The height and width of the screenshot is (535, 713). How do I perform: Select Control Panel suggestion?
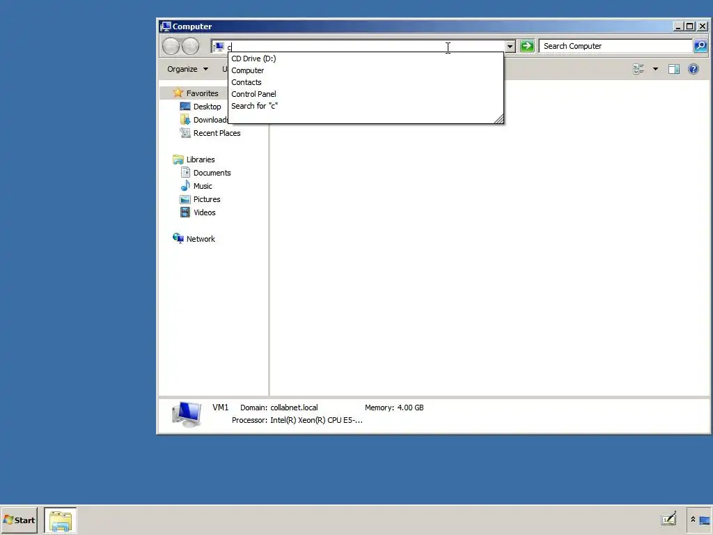366,94
